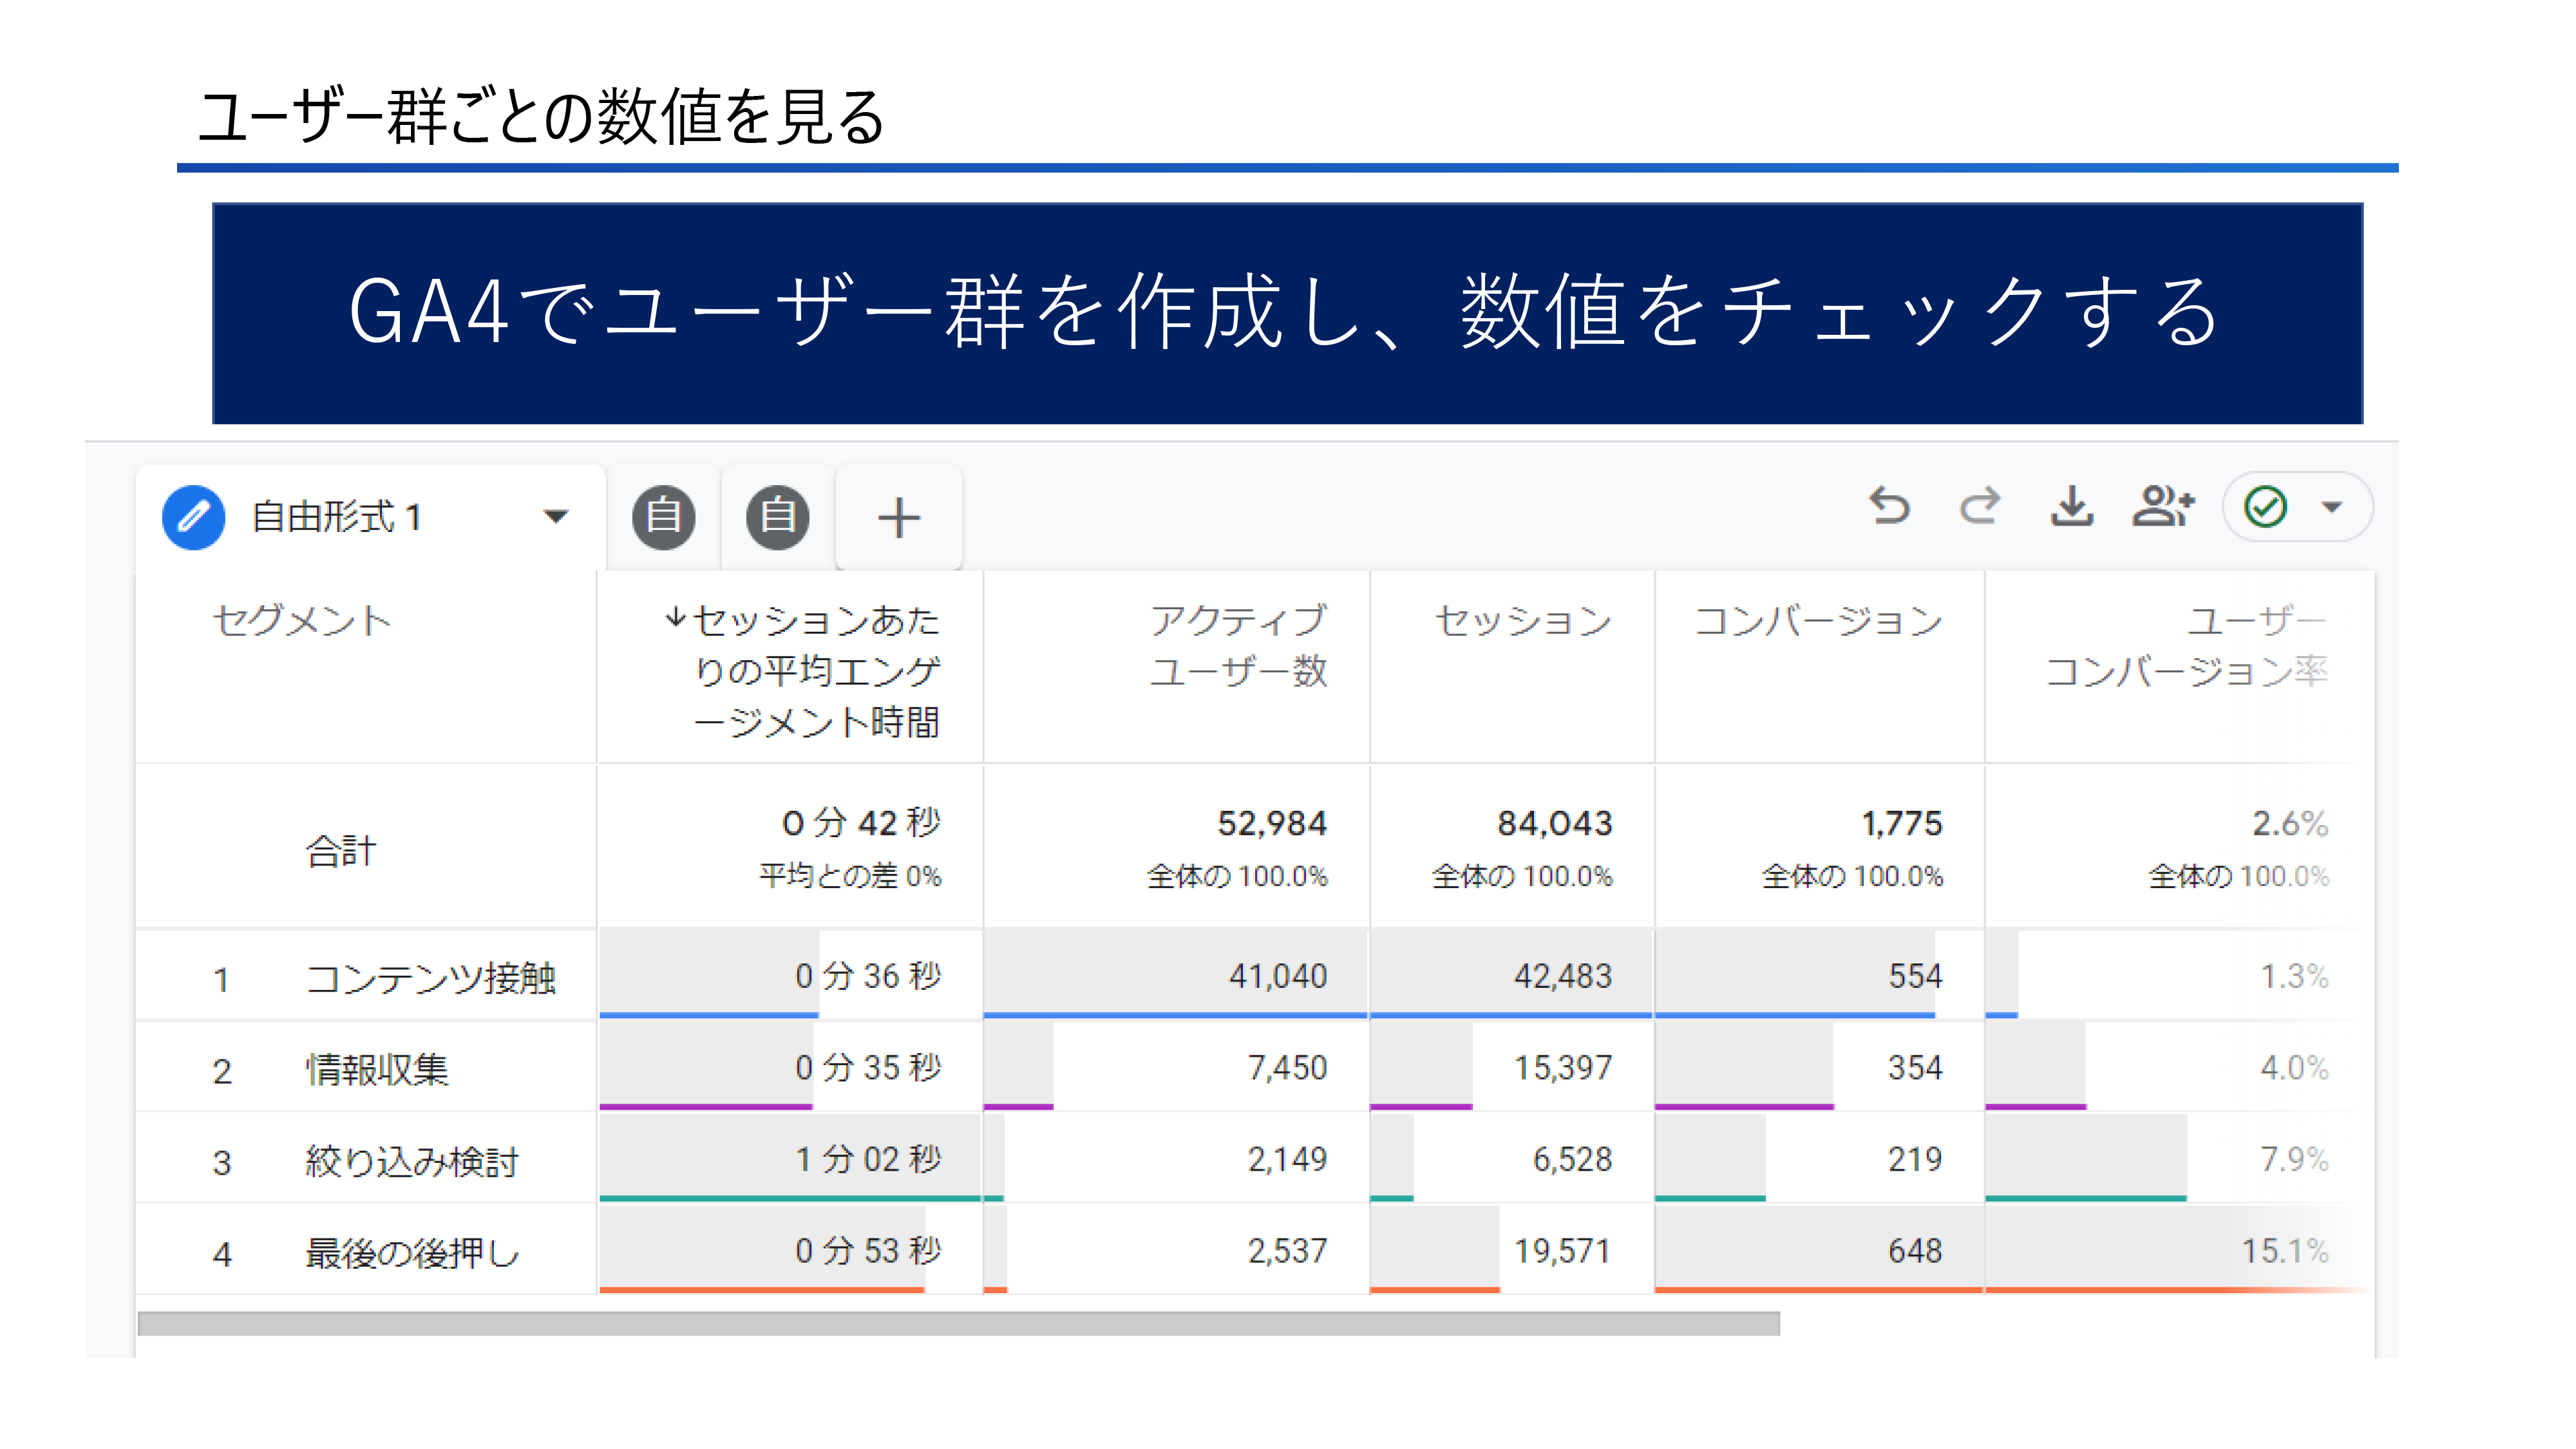Click the アクティブユーザー数 column header

(x=1237, y=645)
